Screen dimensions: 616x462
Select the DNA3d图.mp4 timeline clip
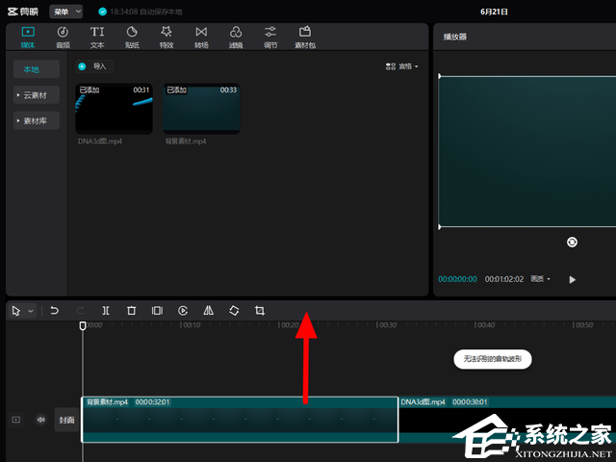pos(507,420)
